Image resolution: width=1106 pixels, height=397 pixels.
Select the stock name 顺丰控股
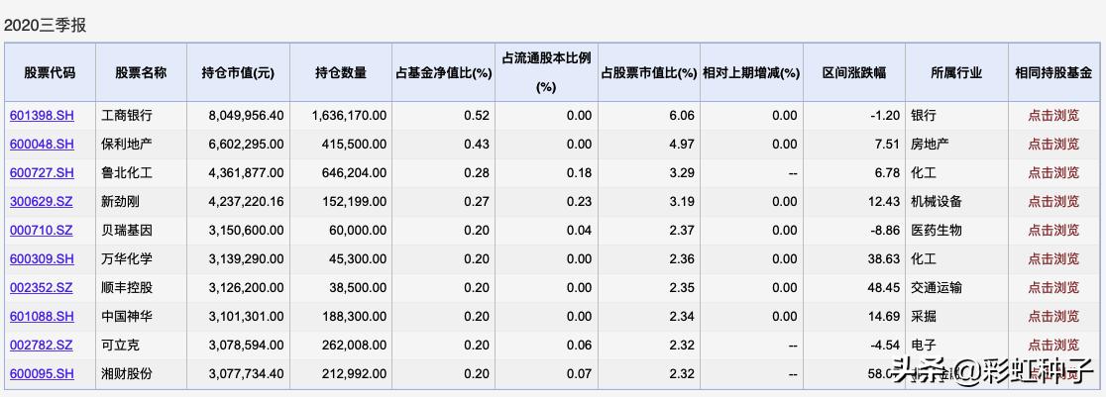[127, 288]
